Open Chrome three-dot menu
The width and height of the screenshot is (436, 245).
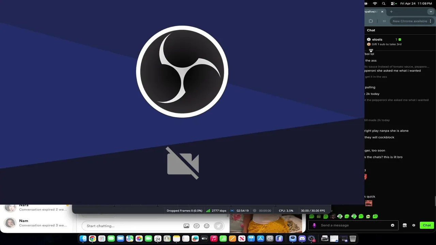pyautogui.click(x=431, y=21)
